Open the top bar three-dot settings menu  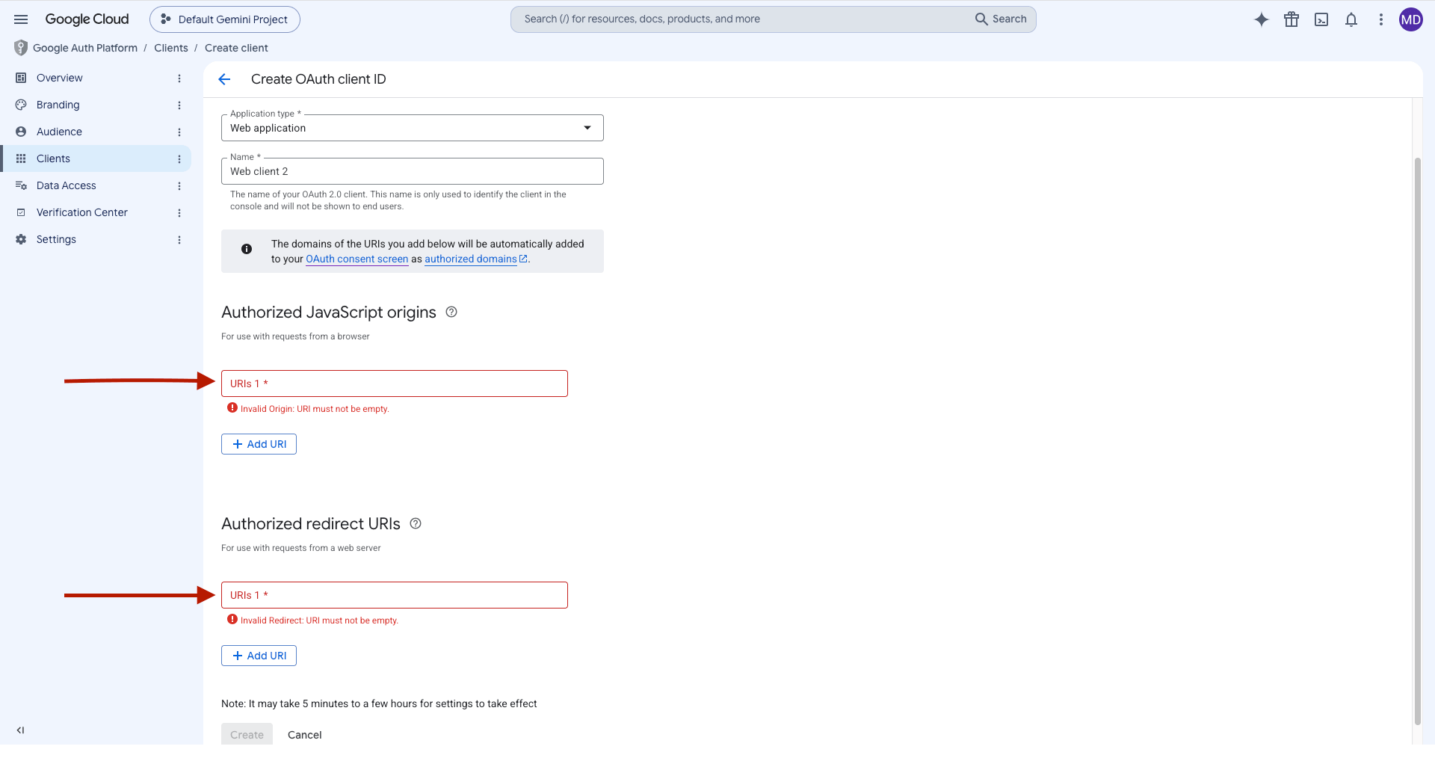click(x=1381, y=19)
